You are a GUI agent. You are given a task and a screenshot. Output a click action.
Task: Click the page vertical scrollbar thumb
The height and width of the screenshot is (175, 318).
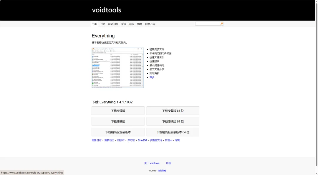pos(316,84)
